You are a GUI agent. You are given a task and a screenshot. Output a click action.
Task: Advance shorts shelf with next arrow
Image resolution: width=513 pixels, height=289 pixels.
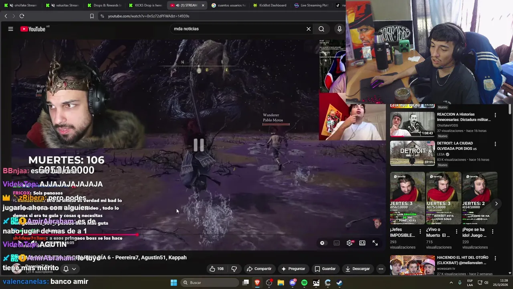click(496, 204)
